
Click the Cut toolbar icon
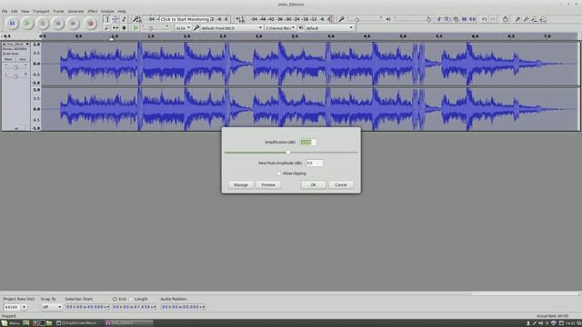click(439, 19)
